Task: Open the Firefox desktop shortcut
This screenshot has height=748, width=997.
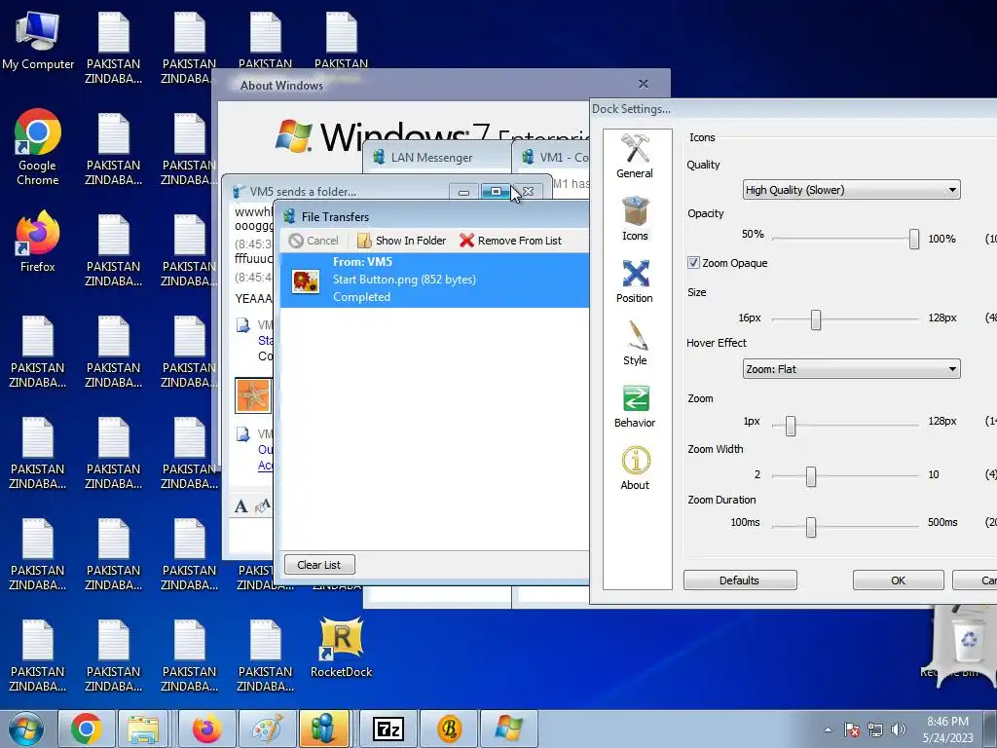Action: point(38,242)
